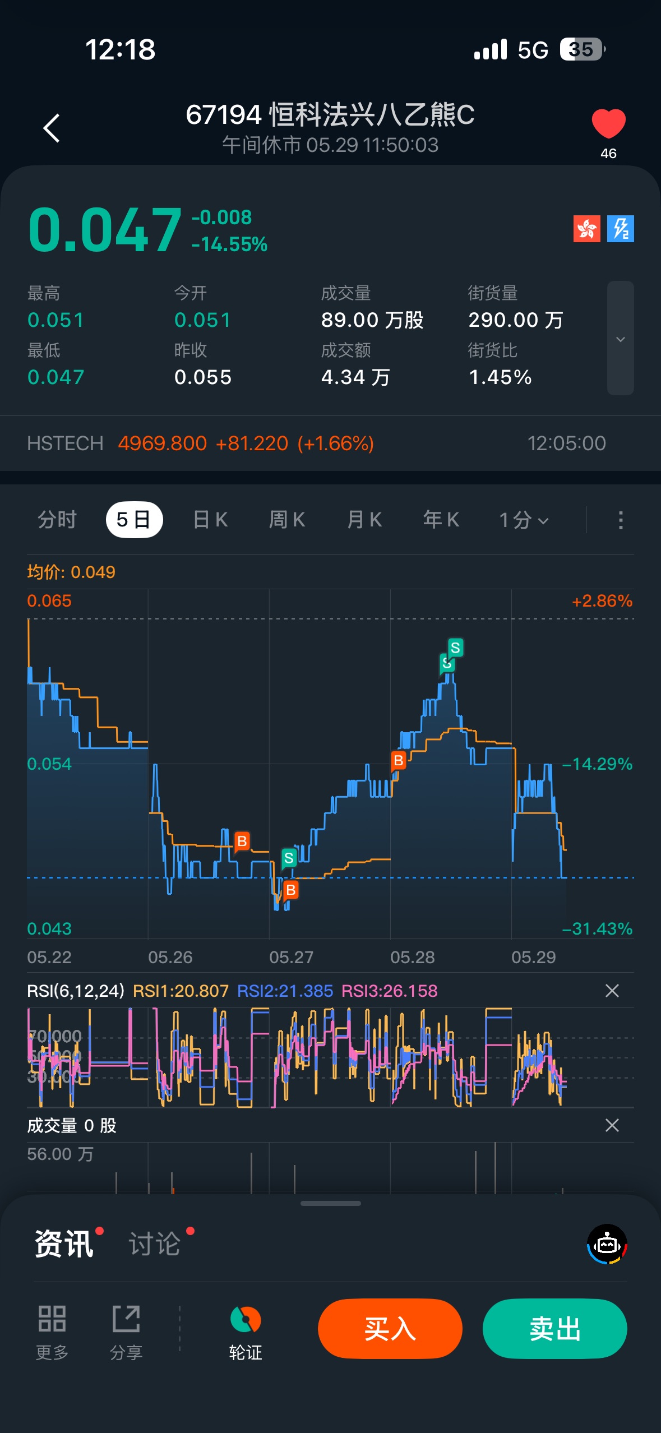Tap the lowest B buy marker on chart

(x=290, y=890)
